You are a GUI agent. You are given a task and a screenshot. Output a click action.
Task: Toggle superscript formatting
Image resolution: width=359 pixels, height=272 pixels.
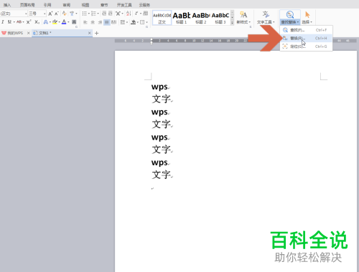[x=29, y=22]
